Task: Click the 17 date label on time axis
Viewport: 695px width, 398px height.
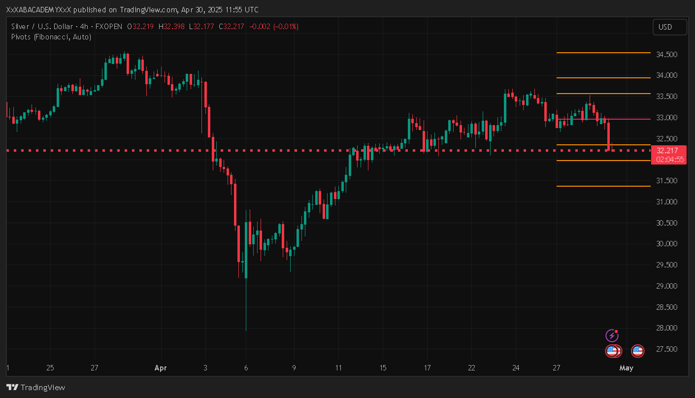Action: coord(427,368)
